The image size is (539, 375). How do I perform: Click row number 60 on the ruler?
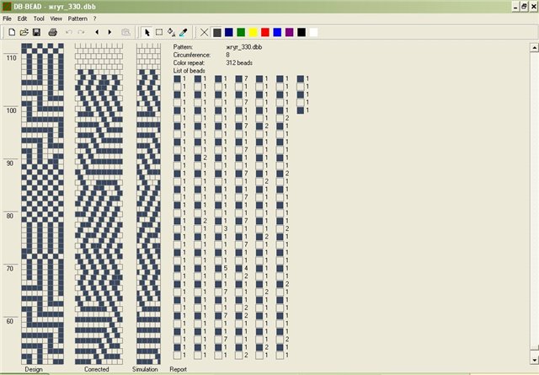tap(9, 321)
